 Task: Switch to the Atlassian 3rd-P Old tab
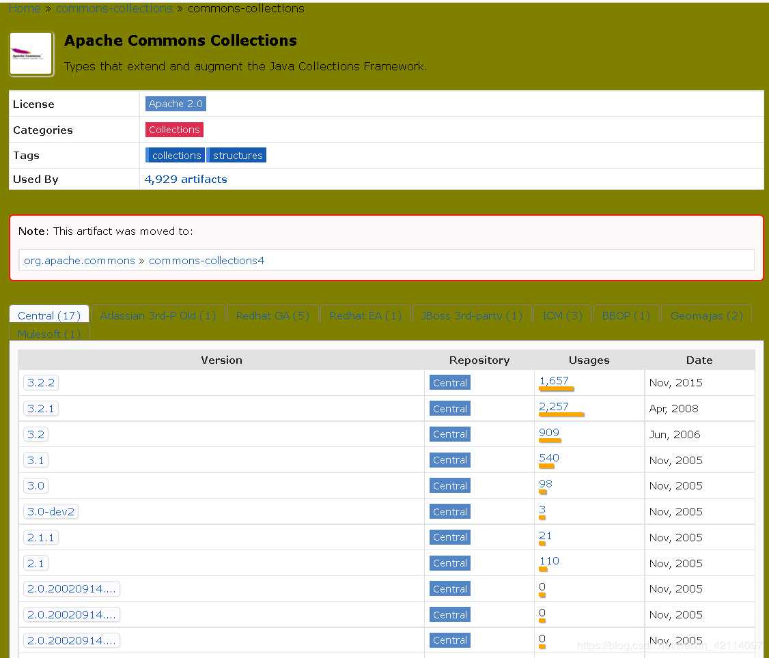[158, 315]
